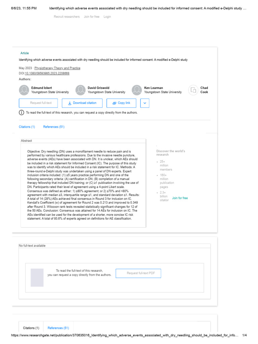258x344 pixels.
Task: Click the download arrow icon on Download citation
Action: click(70, 103)
